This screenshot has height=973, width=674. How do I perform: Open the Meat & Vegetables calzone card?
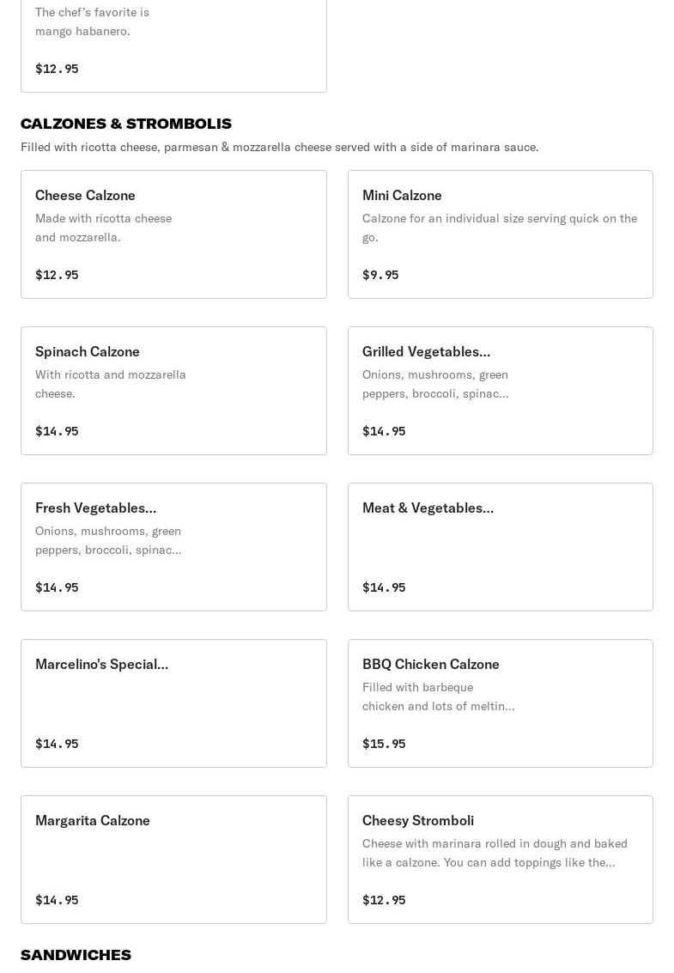(x=500, y=547)
